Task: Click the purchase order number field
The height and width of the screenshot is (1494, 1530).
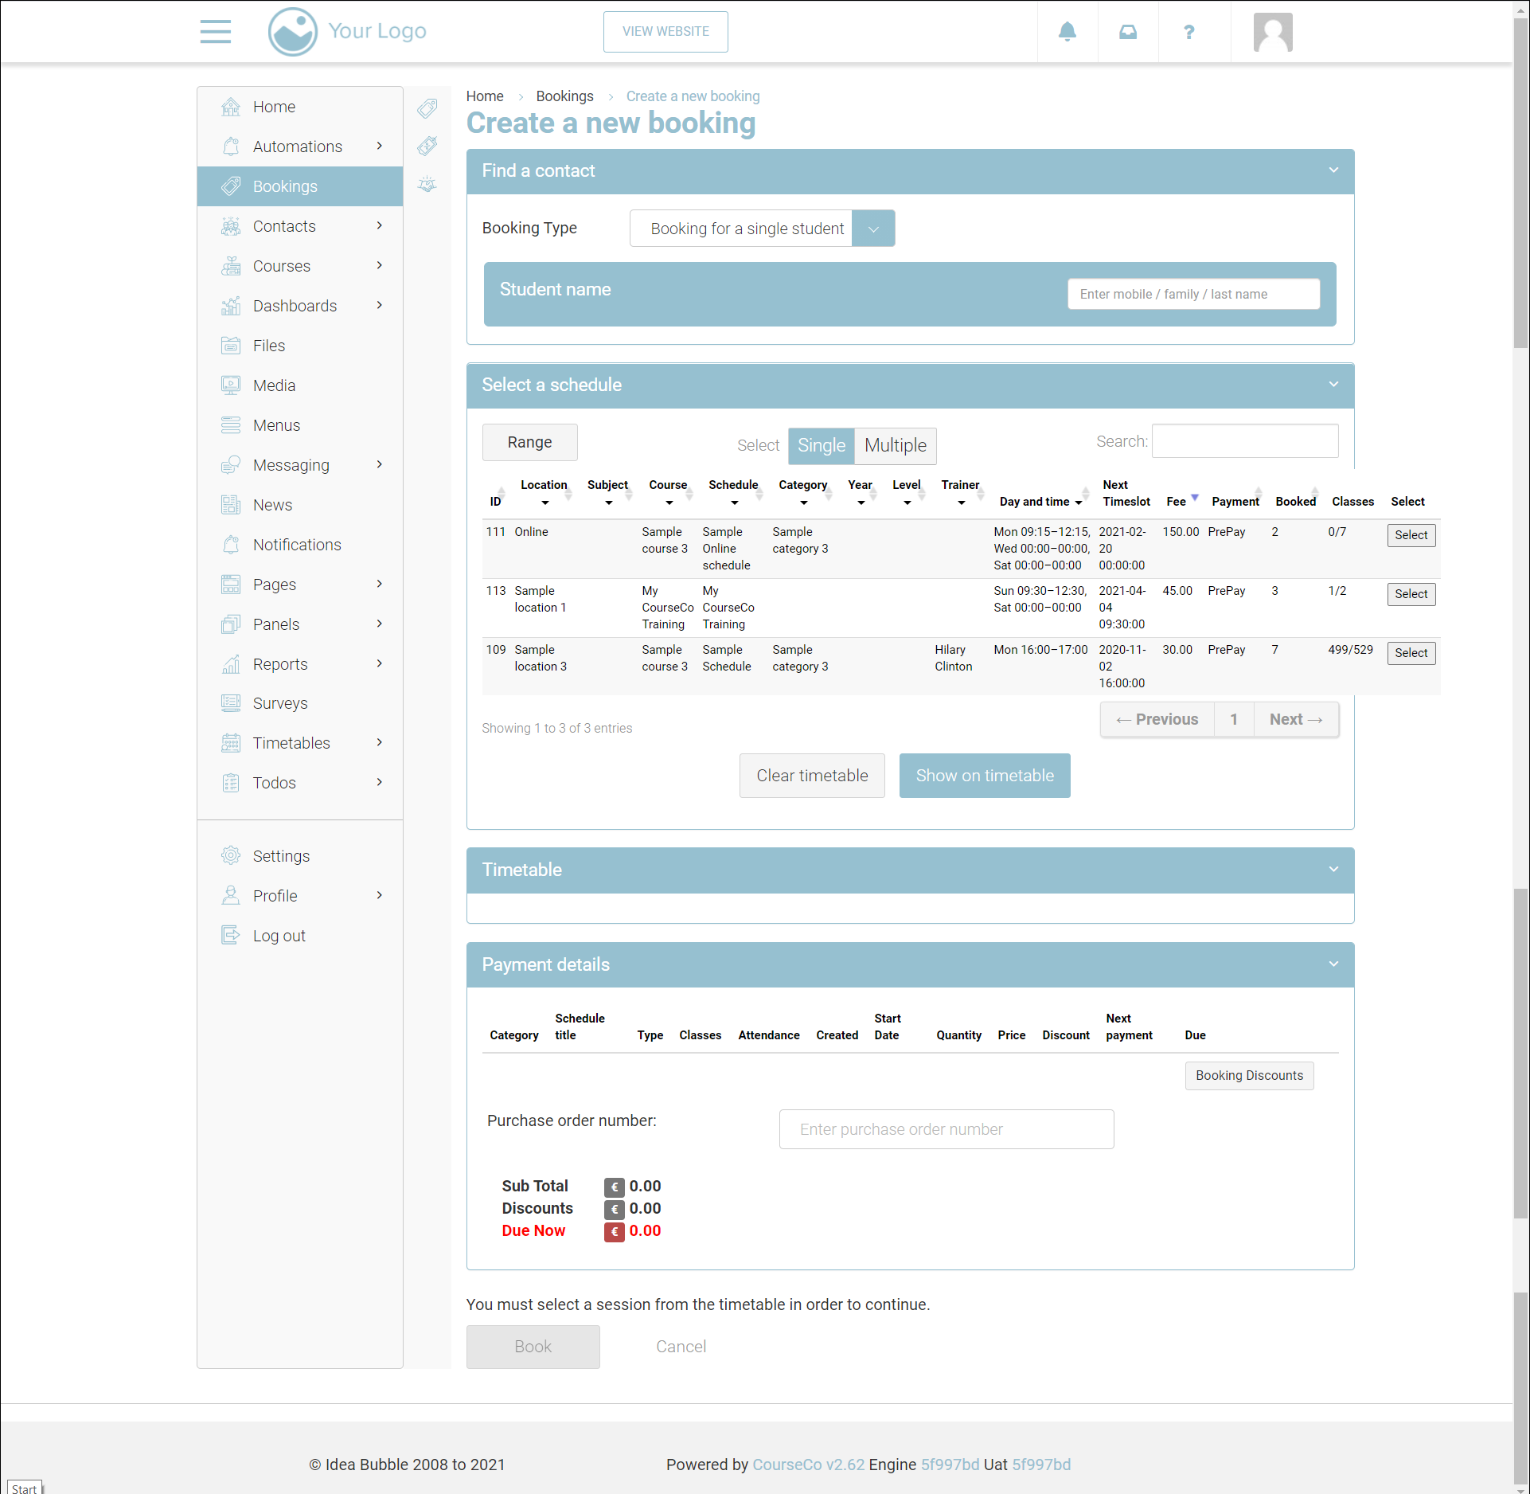Action: [946, 1128]
